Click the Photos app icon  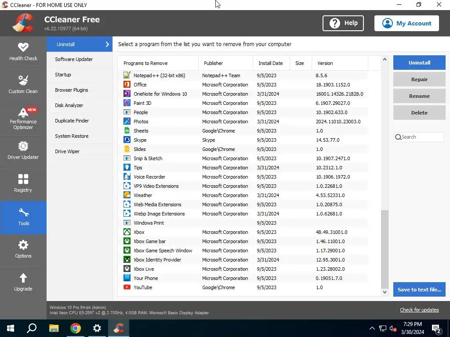click(127, 122)
